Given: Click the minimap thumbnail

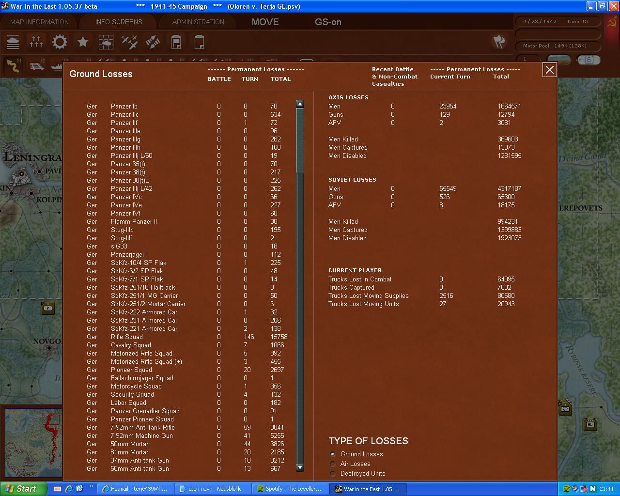Looking at the screenshot, I should tap(33, 443).
